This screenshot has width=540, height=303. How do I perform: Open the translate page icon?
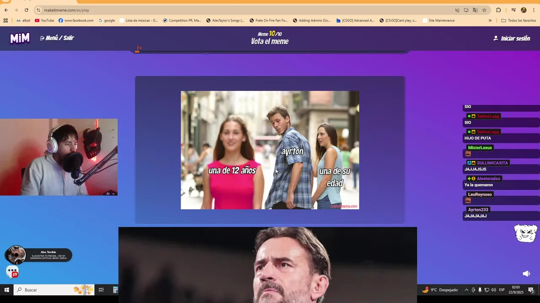475,10
